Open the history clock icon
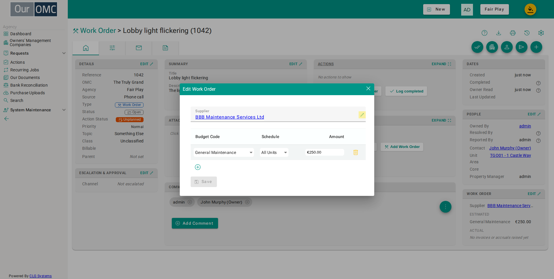 tap(527, 33)
